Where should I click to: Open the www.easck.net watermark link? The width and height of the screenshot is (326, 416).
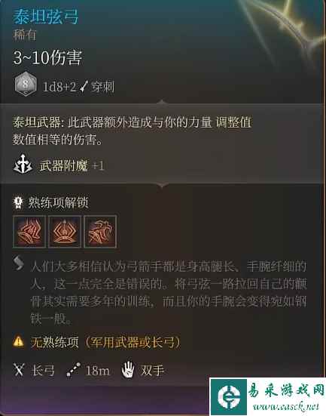(285, 406)
